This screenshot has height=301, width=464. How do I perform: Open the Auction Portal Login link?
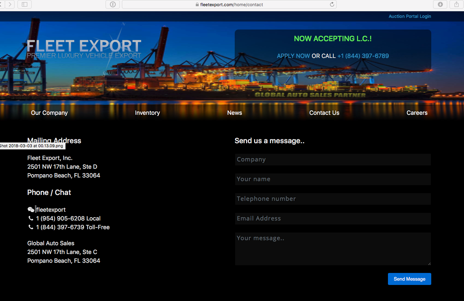[x=410, y=16]
